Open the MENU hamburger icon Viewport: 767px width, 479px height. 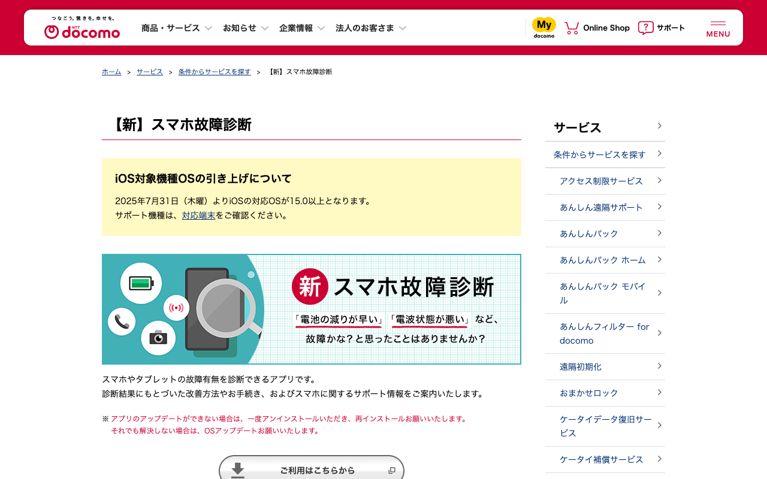pos(718,28)
